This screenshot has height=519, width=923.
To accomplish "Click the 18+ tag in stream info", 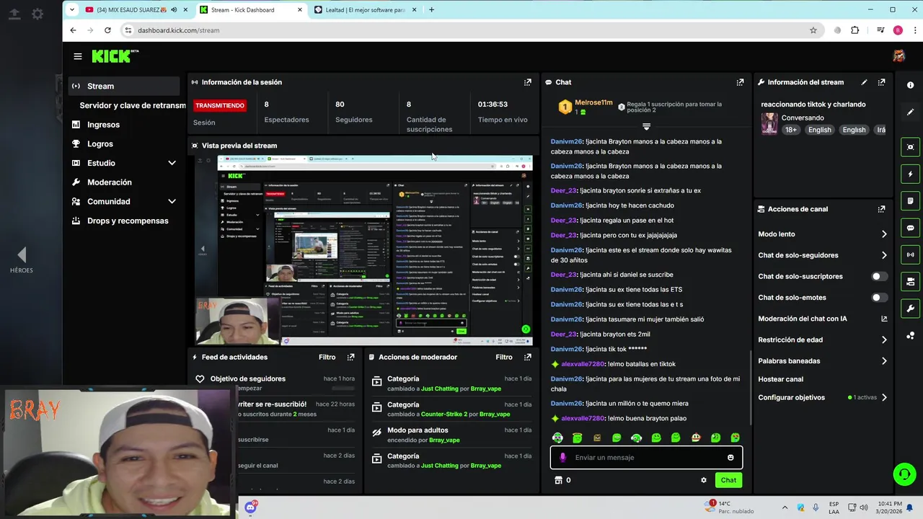I will [791, 130].
